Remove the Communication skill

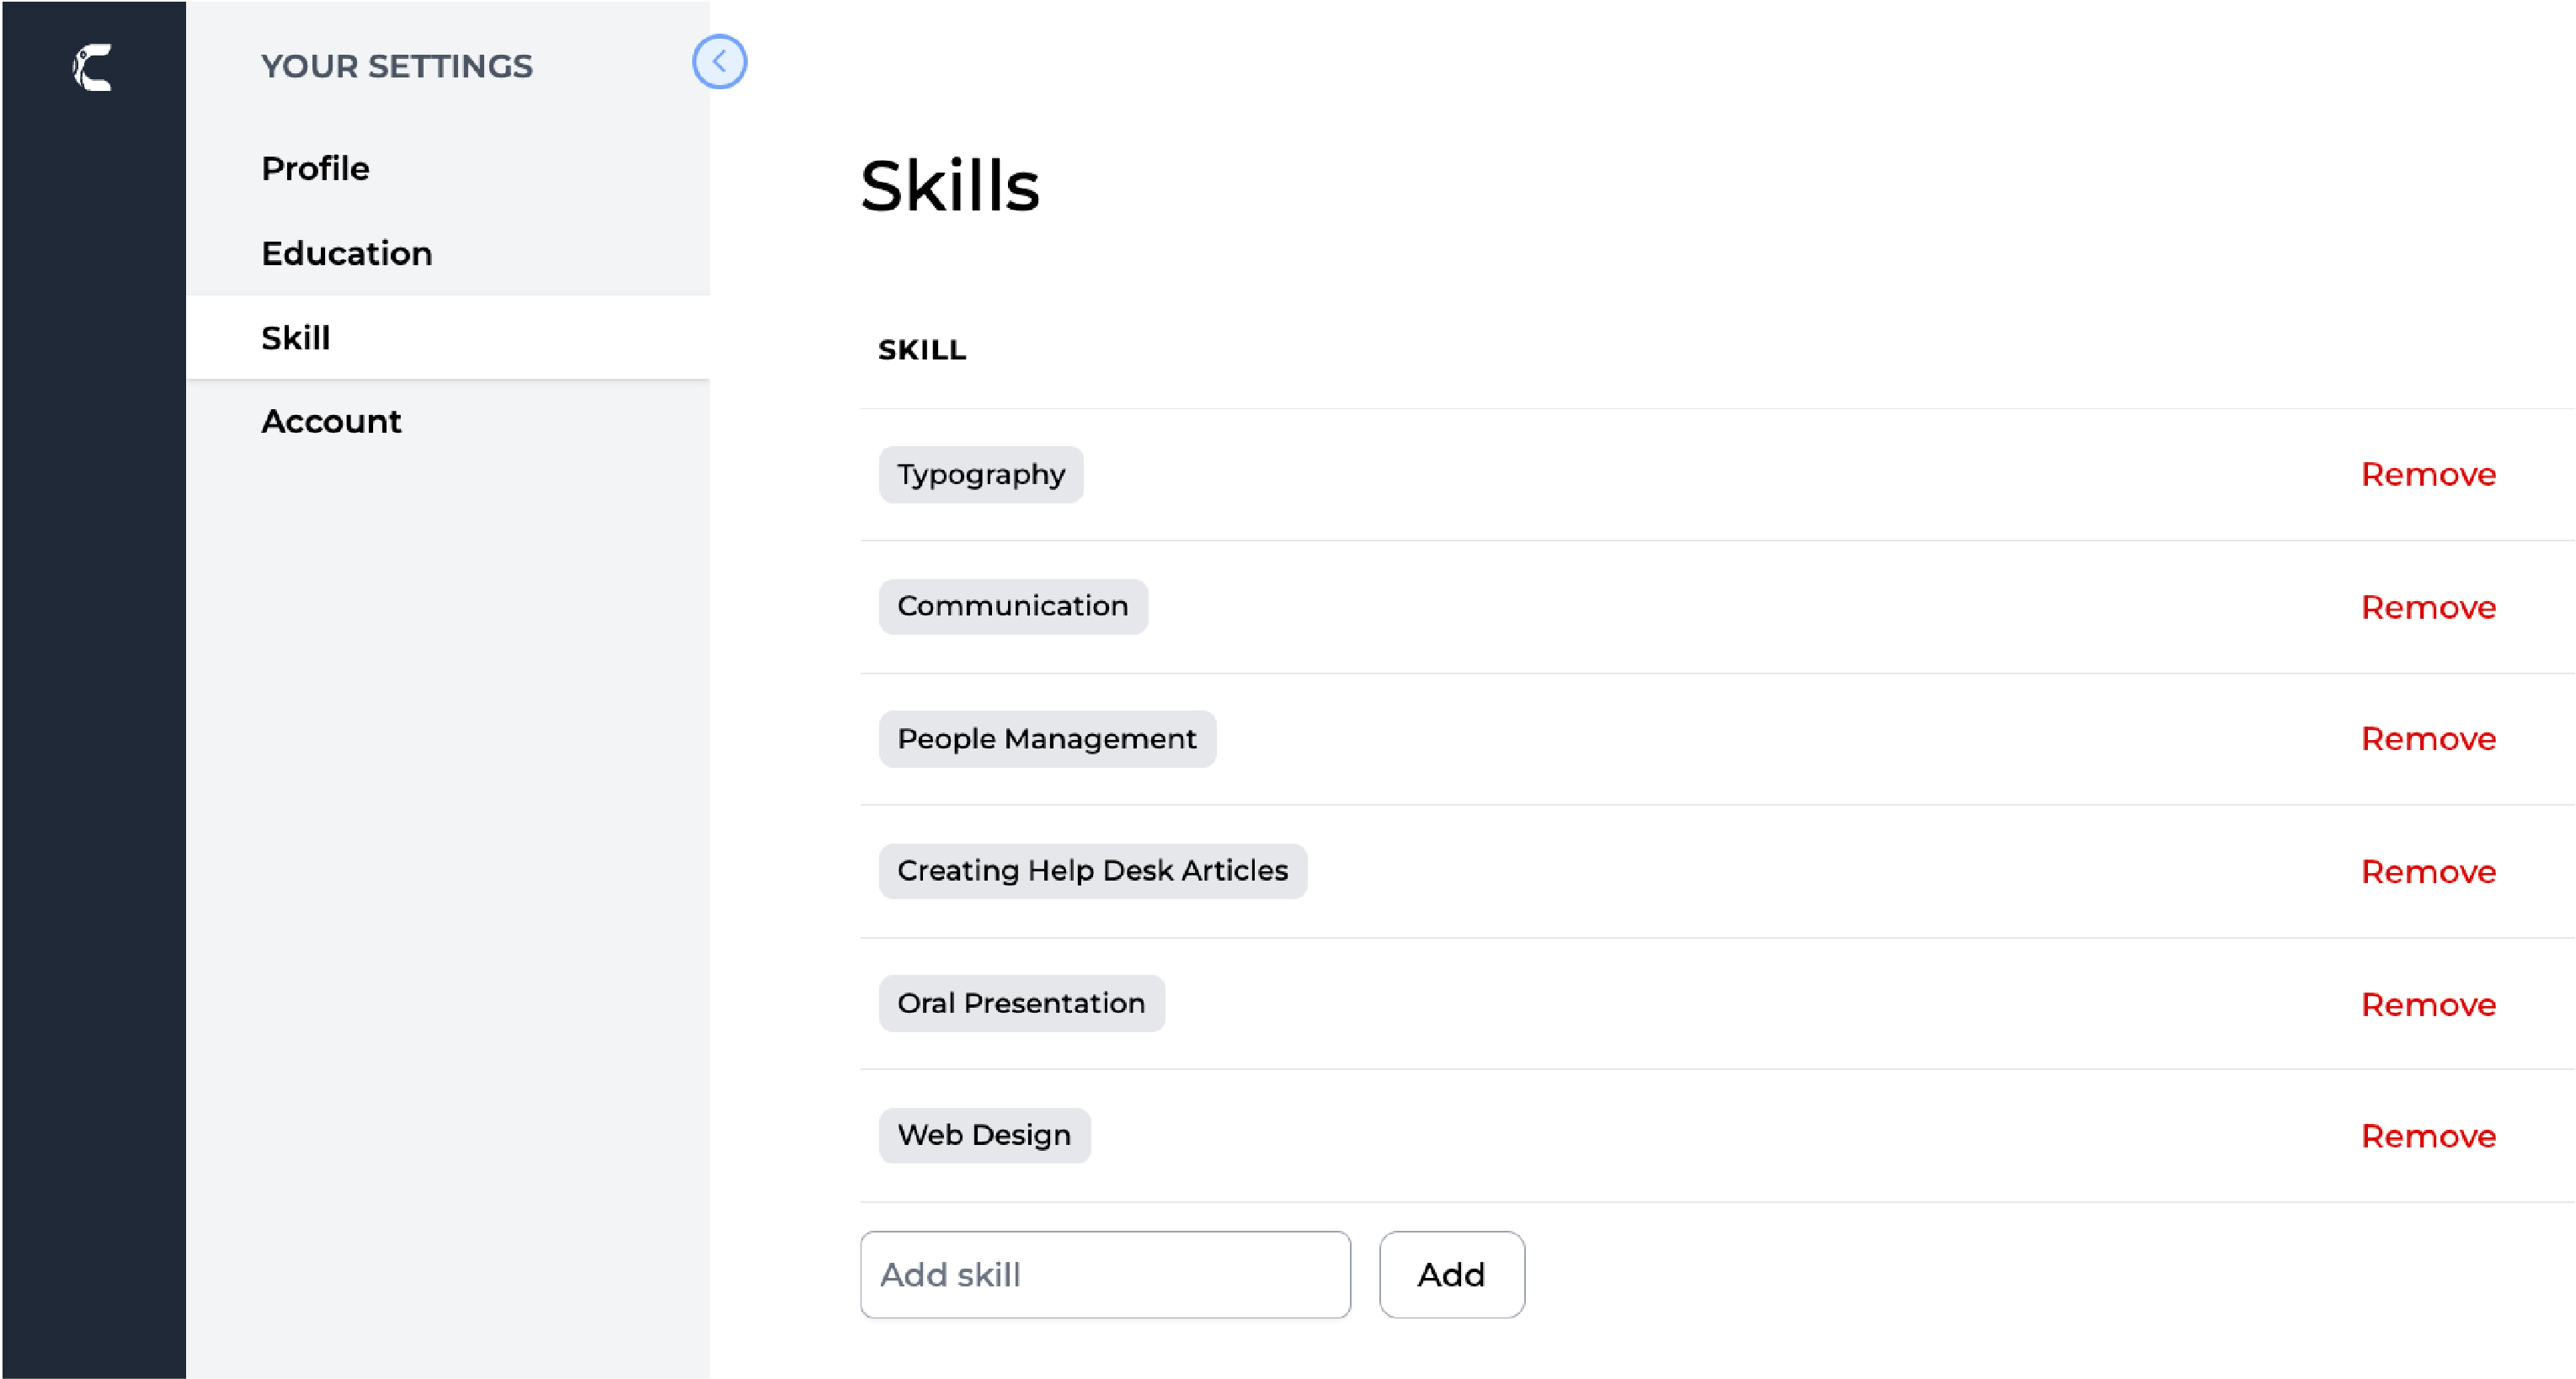pos(2428,607)
